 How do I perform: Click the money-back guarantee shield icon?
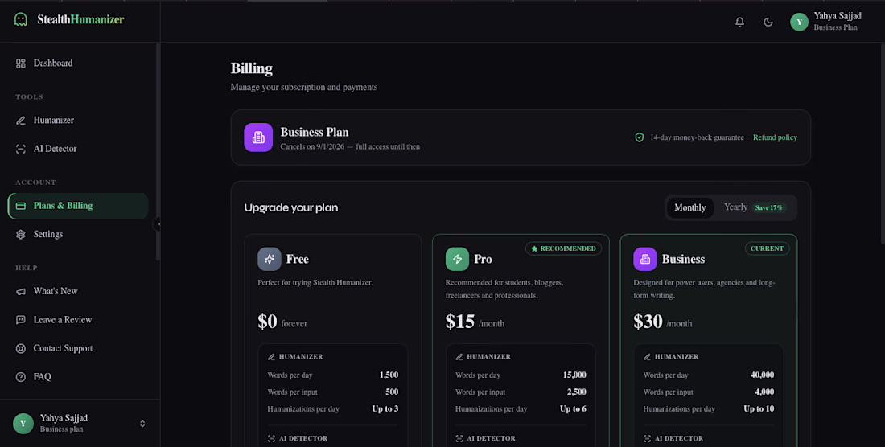(x=640, y=137)
